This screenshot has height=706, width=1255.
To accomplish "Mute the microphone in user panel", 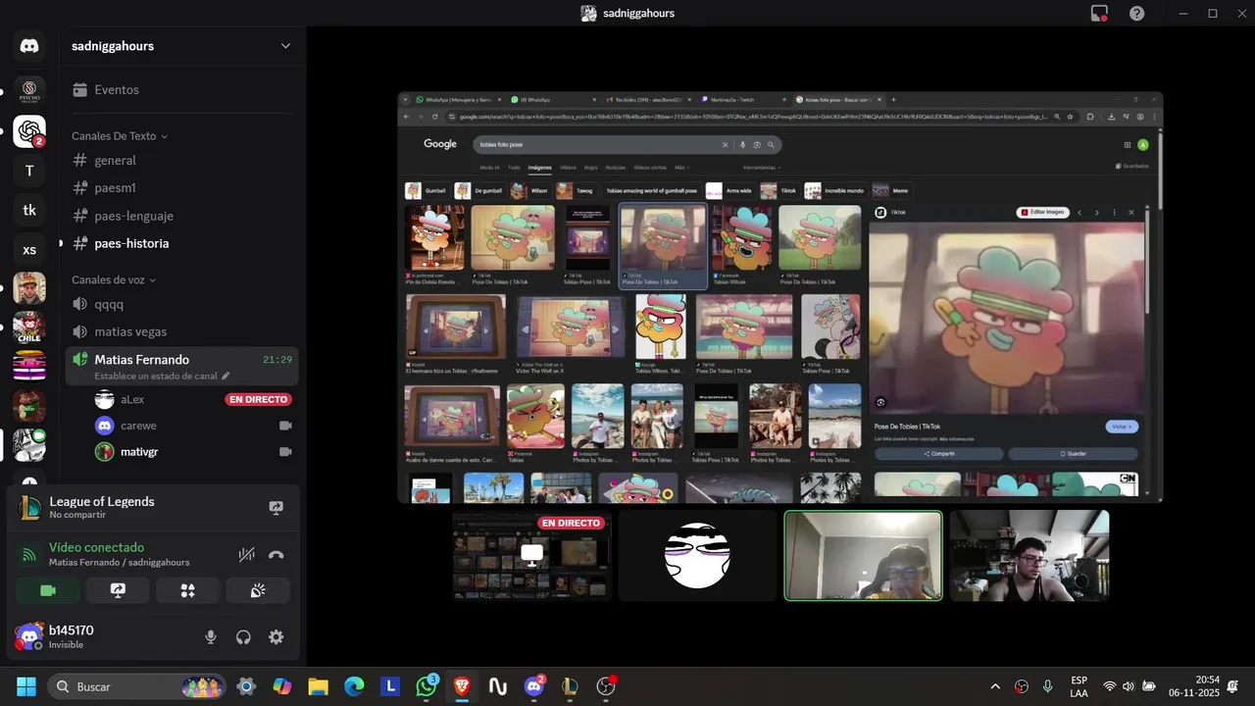I will coord(210,637).
